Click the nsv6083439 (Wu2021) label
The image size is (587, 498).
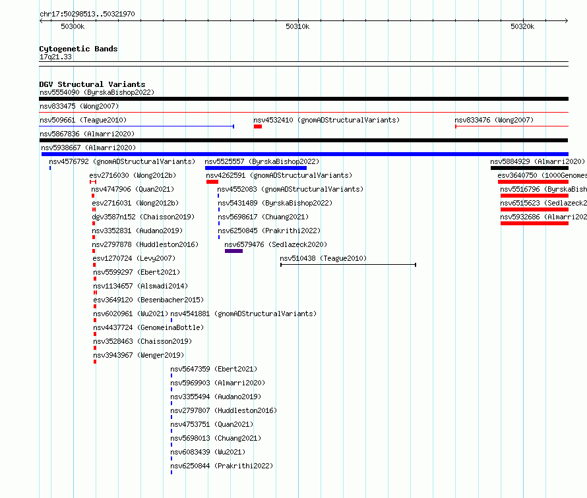(x=208, y=452)
